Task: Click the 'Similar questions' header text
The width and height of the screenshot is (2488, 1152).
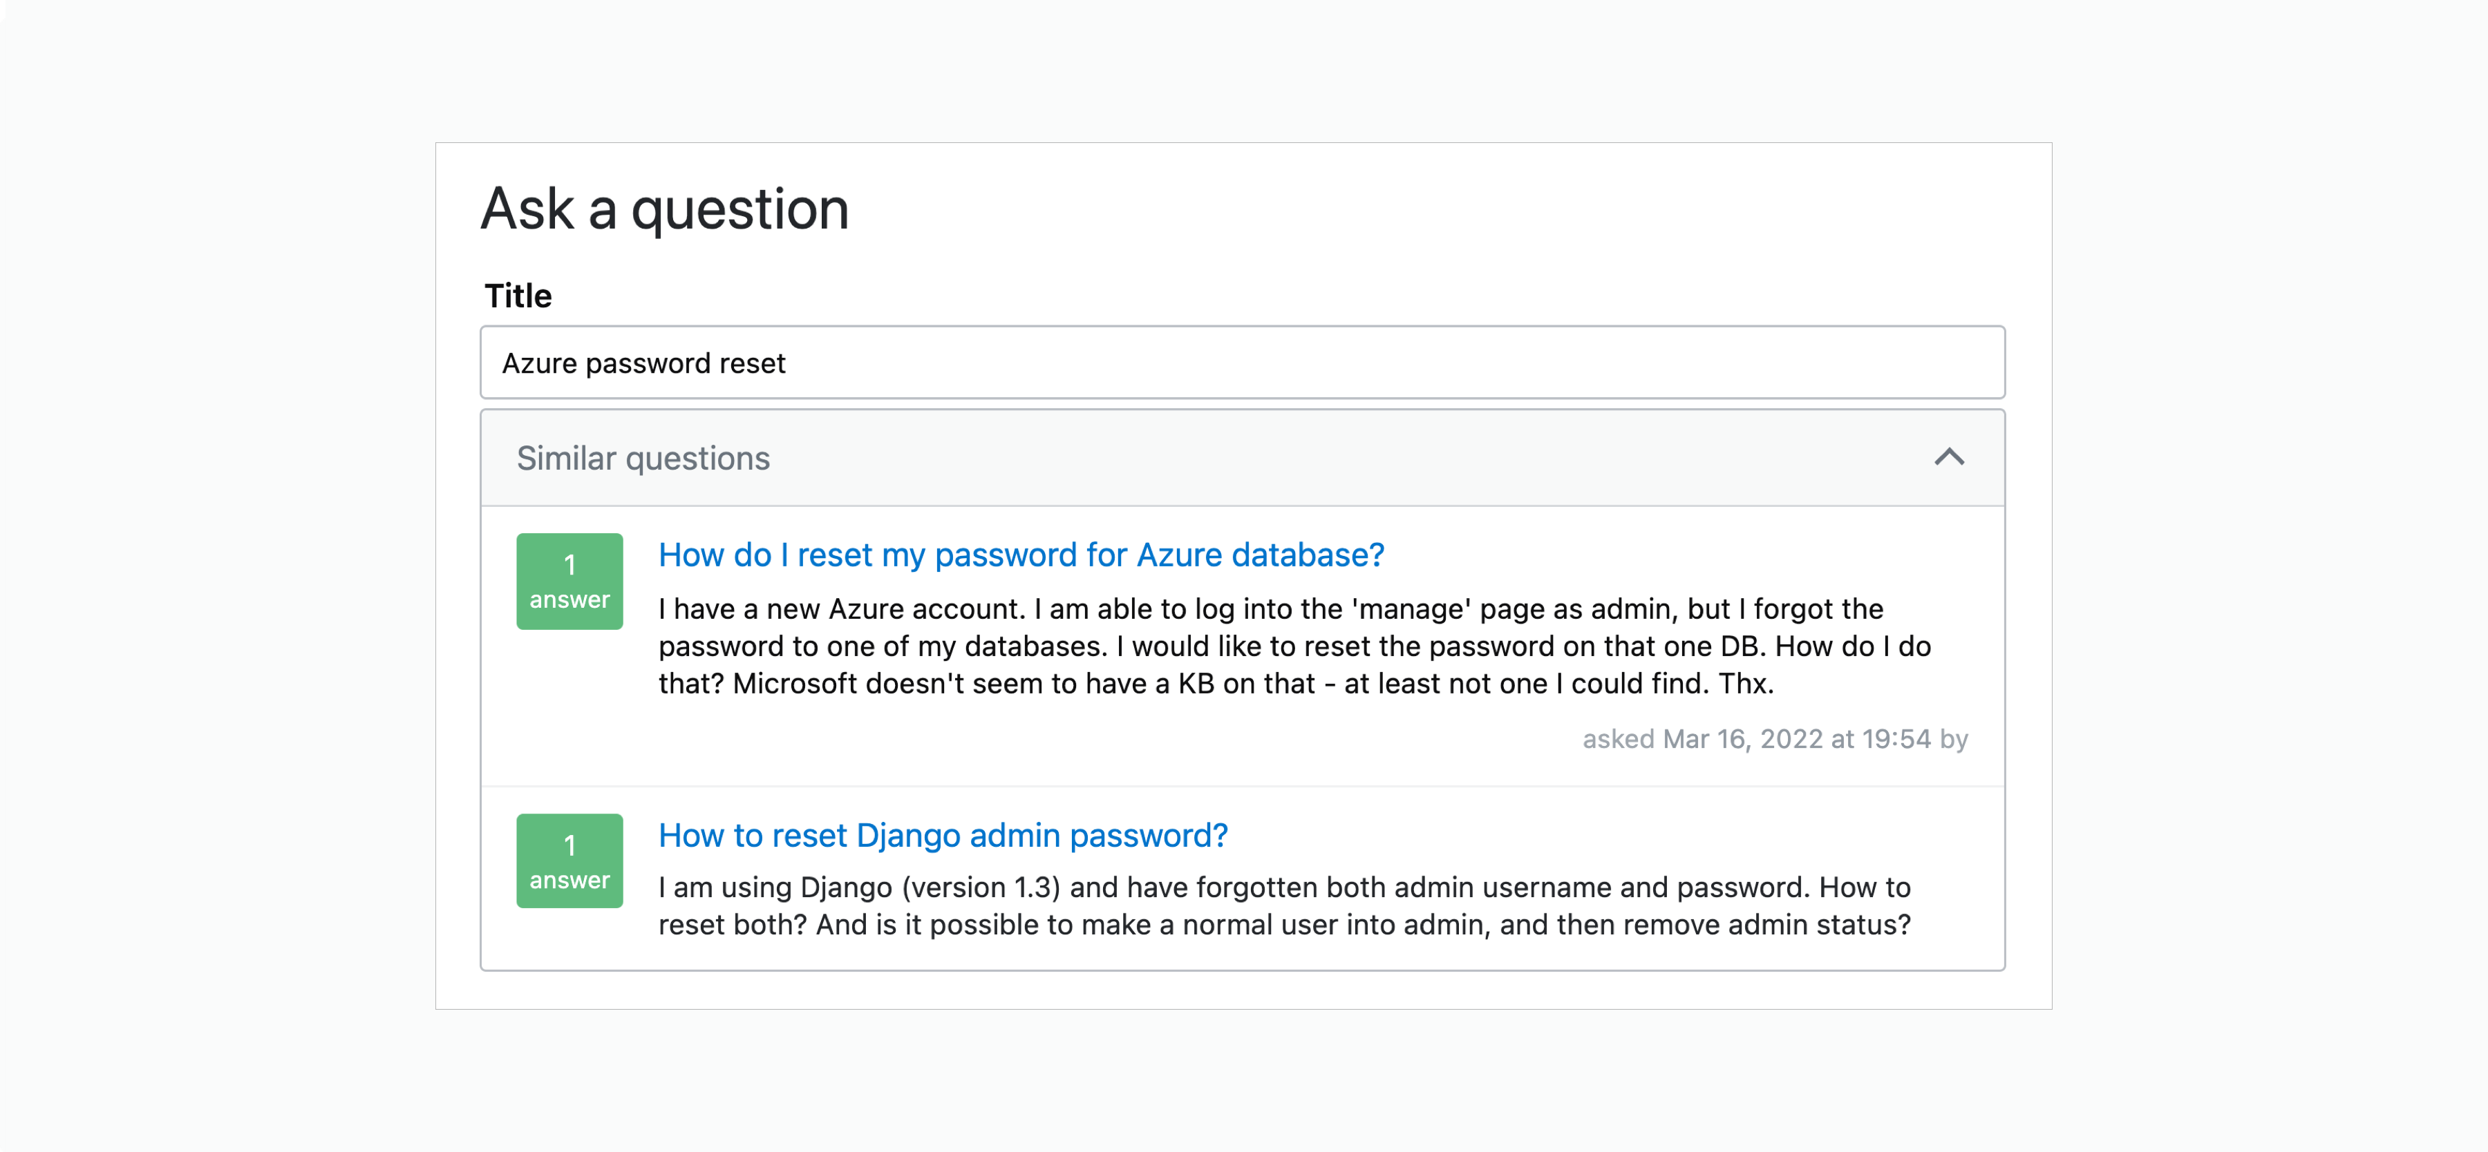Action: (x=643, y=459)
